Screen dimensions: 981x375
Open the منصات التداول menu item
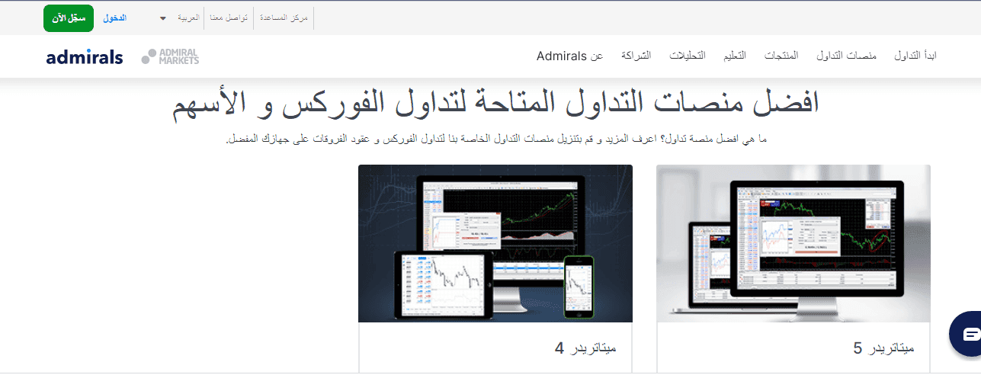point(846,56)
